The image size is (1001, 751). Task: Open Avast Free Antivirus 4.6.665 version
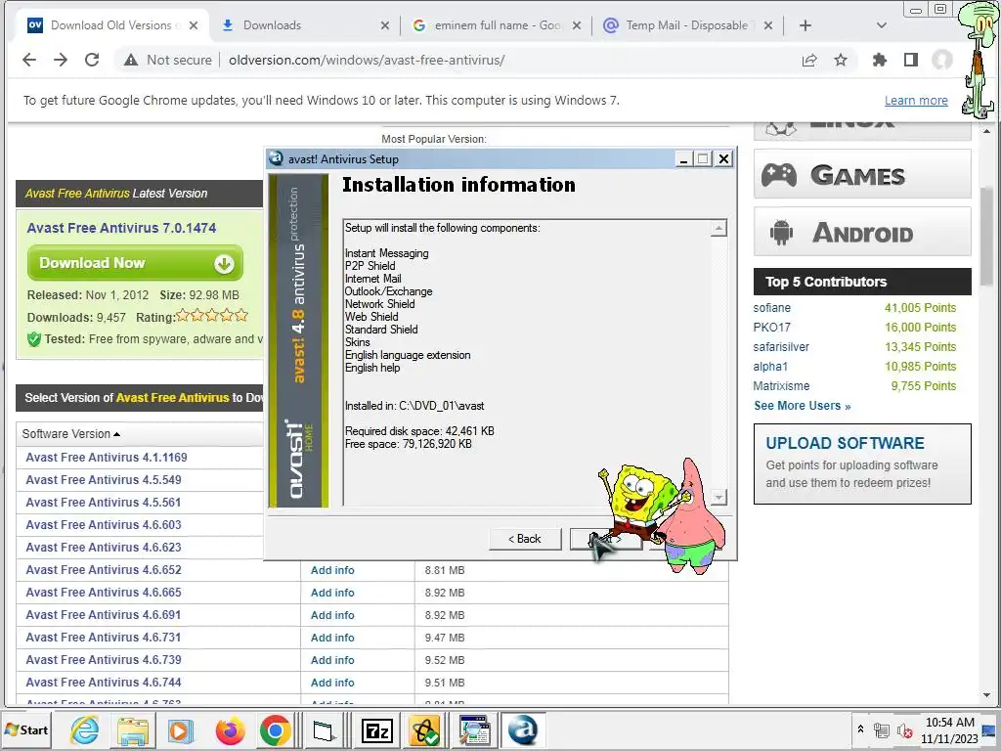(104, 592)
